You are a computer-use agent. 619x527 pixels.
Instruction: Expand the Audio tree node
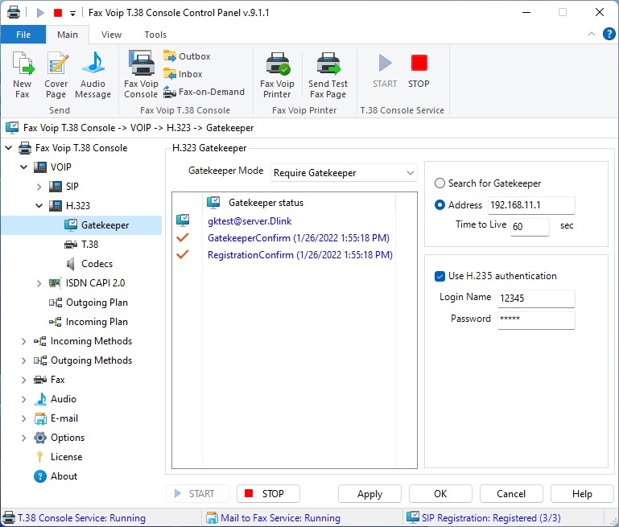[x=23, y=399]
